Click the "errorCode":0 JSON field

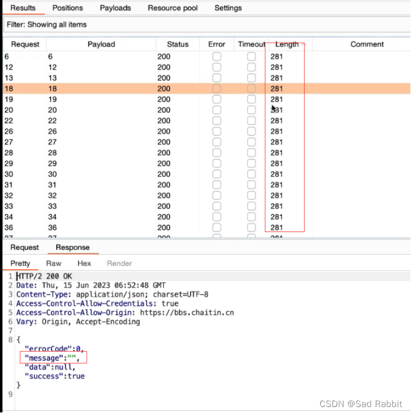(x=54, y=349)
